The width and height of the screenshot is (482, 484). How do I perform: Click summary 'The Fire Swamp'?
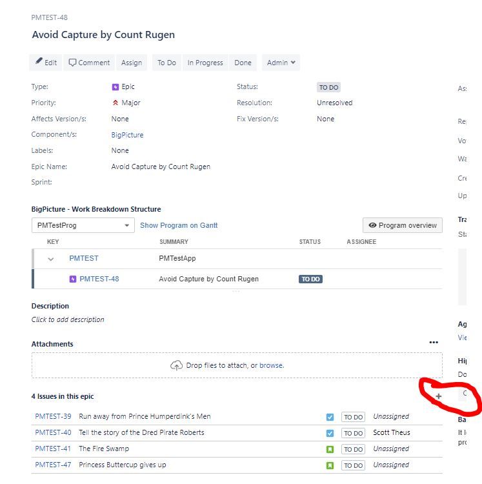[104, 449]
